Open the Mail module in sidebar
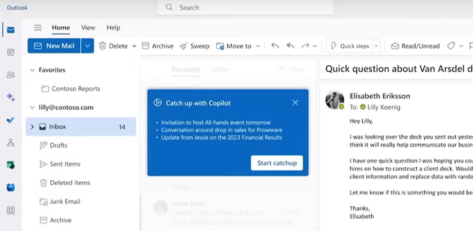This screenshot has width=473, height=231. (11, 30)
